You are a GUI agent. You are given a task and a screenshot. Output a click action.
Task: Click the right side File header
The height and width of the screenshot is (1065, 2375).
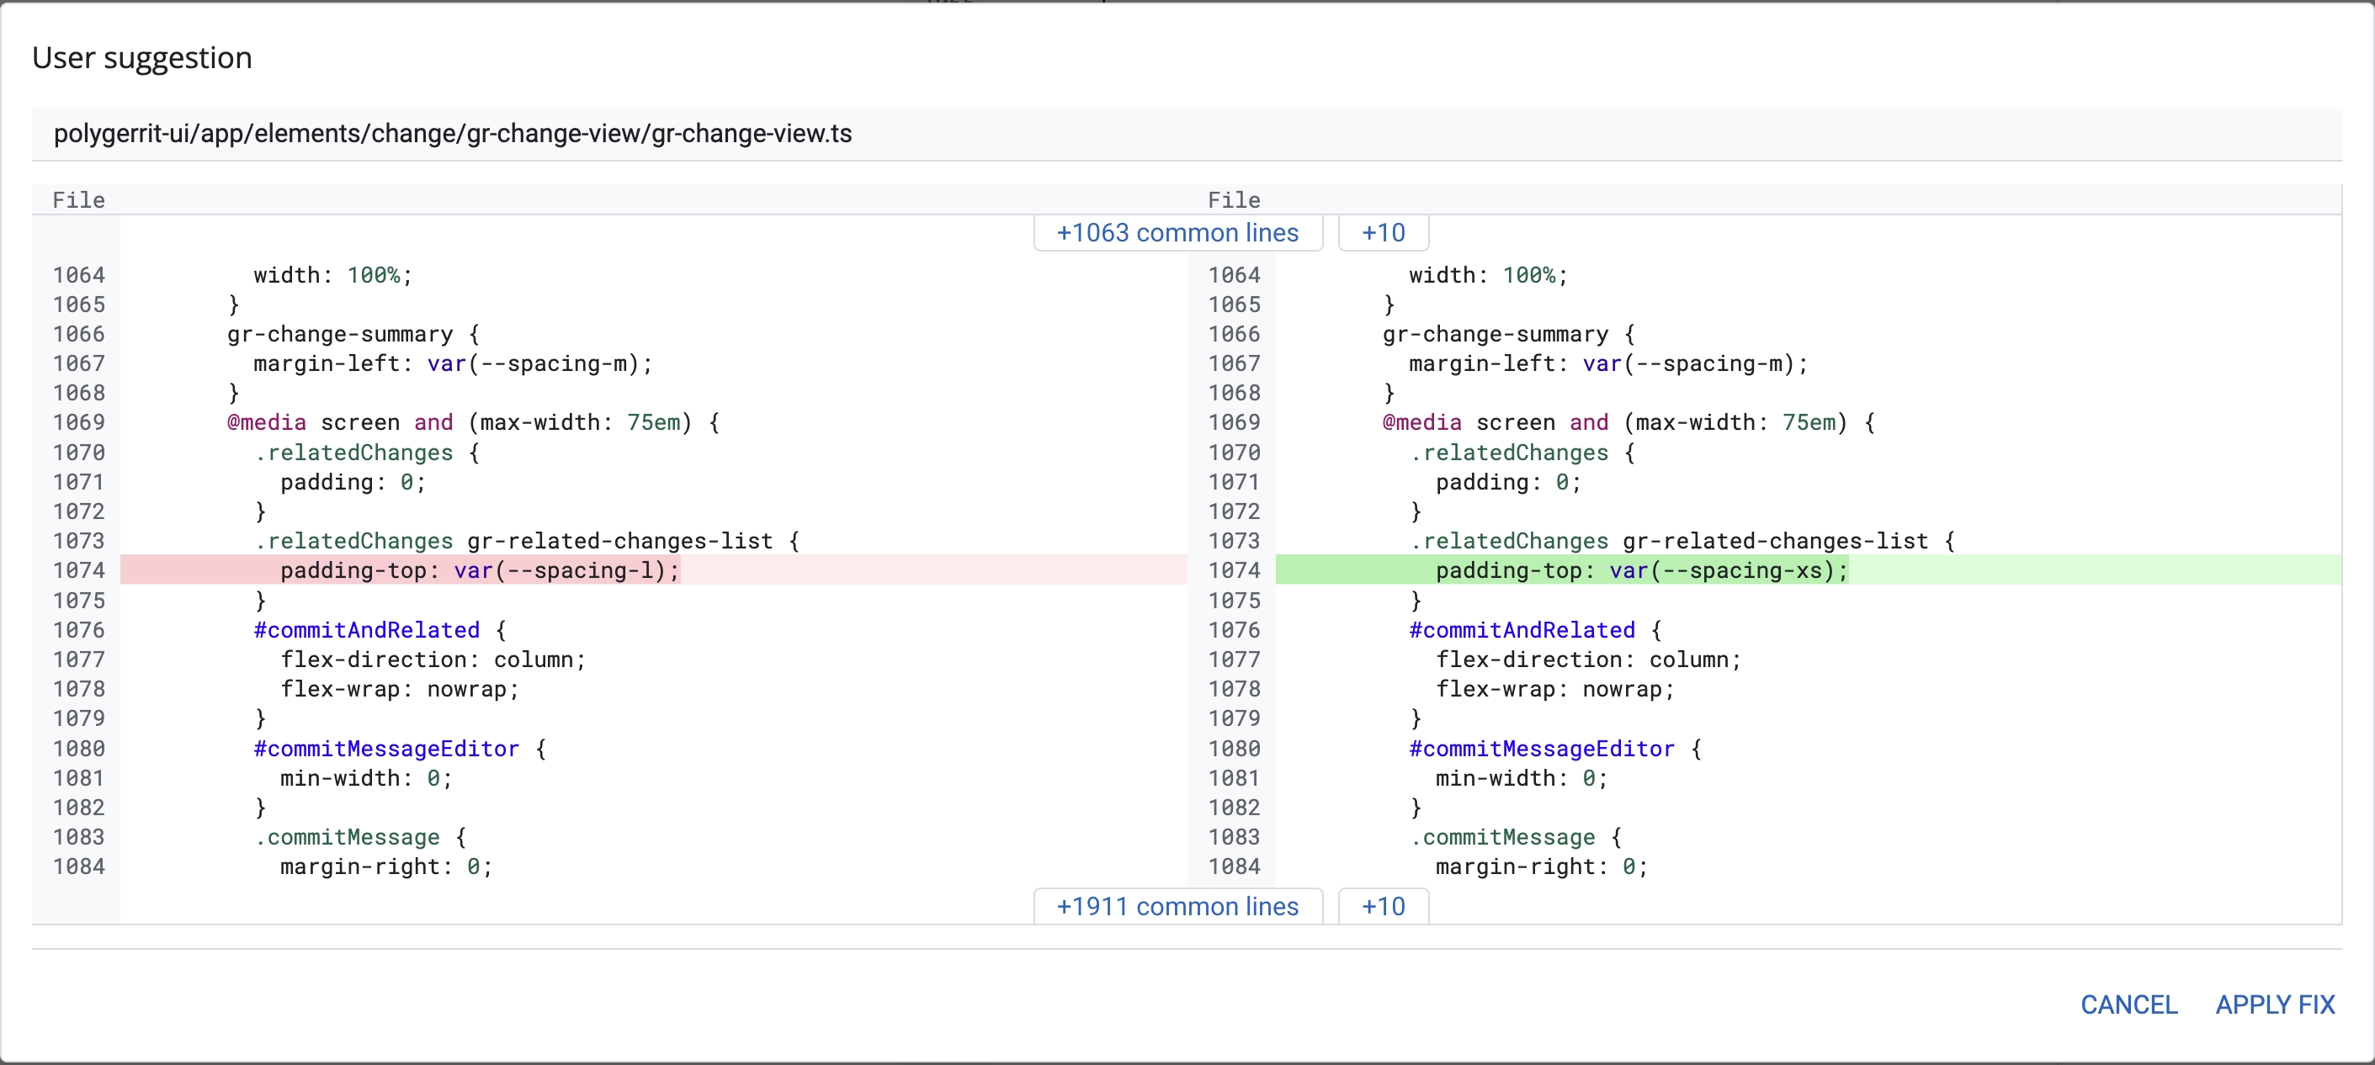[1234, 200]
